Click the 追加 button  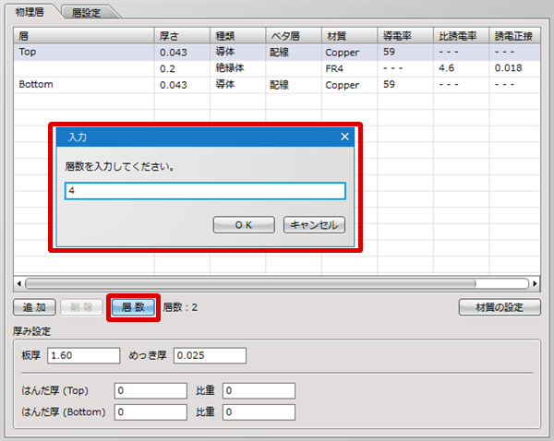pyautogui.click(x=36, y=307)
